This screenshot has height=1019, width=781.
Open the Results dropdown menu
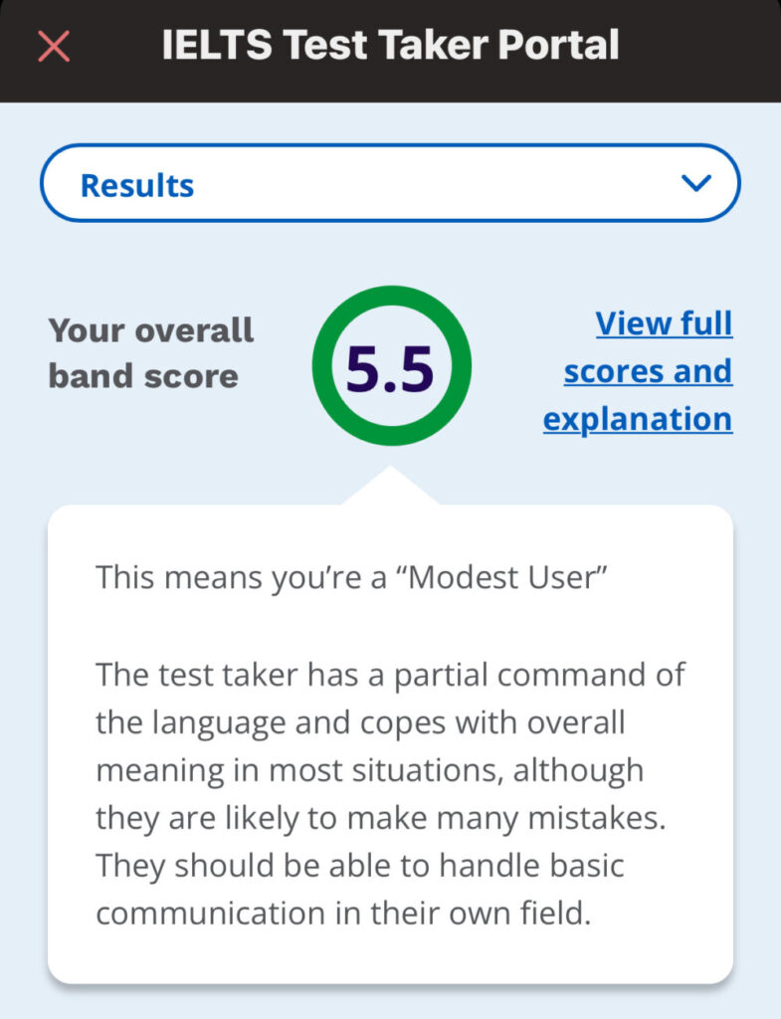point(390,183)
